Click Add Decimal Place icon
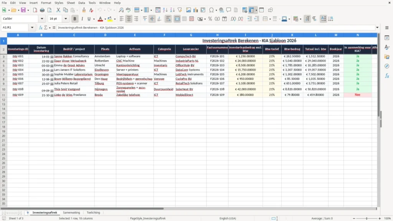The image size is (393, 221). pos(233,19)
